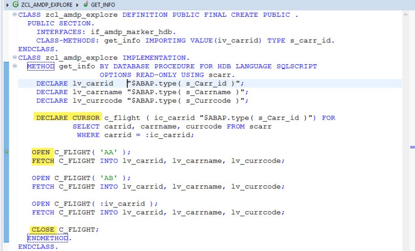Click IMPLEMENTATION. keyword
415x251 pixels.
point(156,57)
